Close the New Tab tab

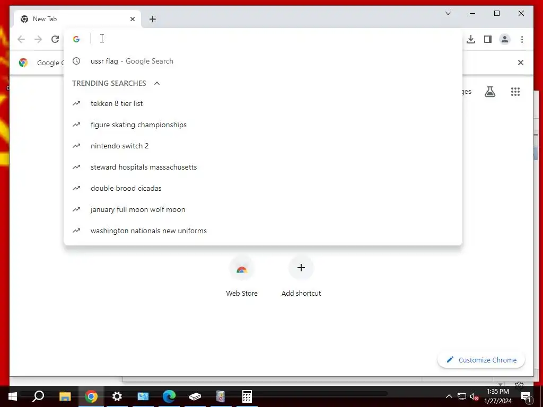(x=132, y=19)
